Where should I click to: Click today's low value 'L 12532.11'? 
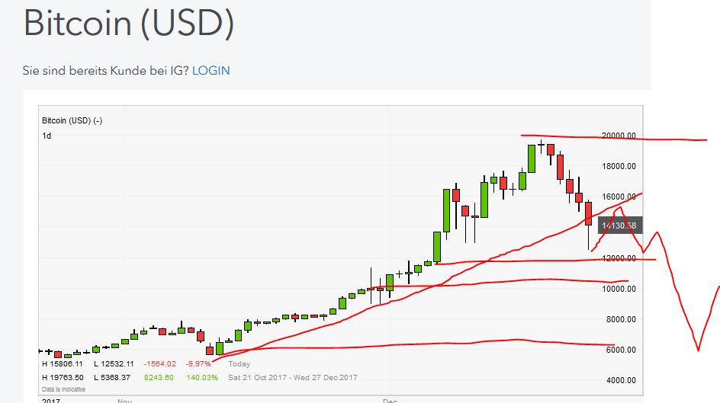pos(114,364)
